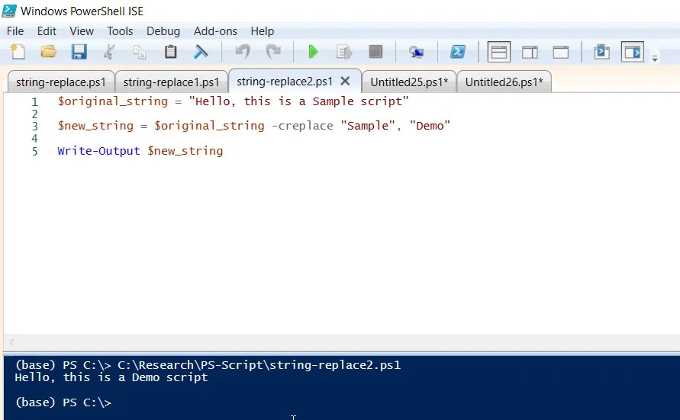The height and width of the screenshot is (420, 680).
Task: Save the current script
Action: [79, 52]
